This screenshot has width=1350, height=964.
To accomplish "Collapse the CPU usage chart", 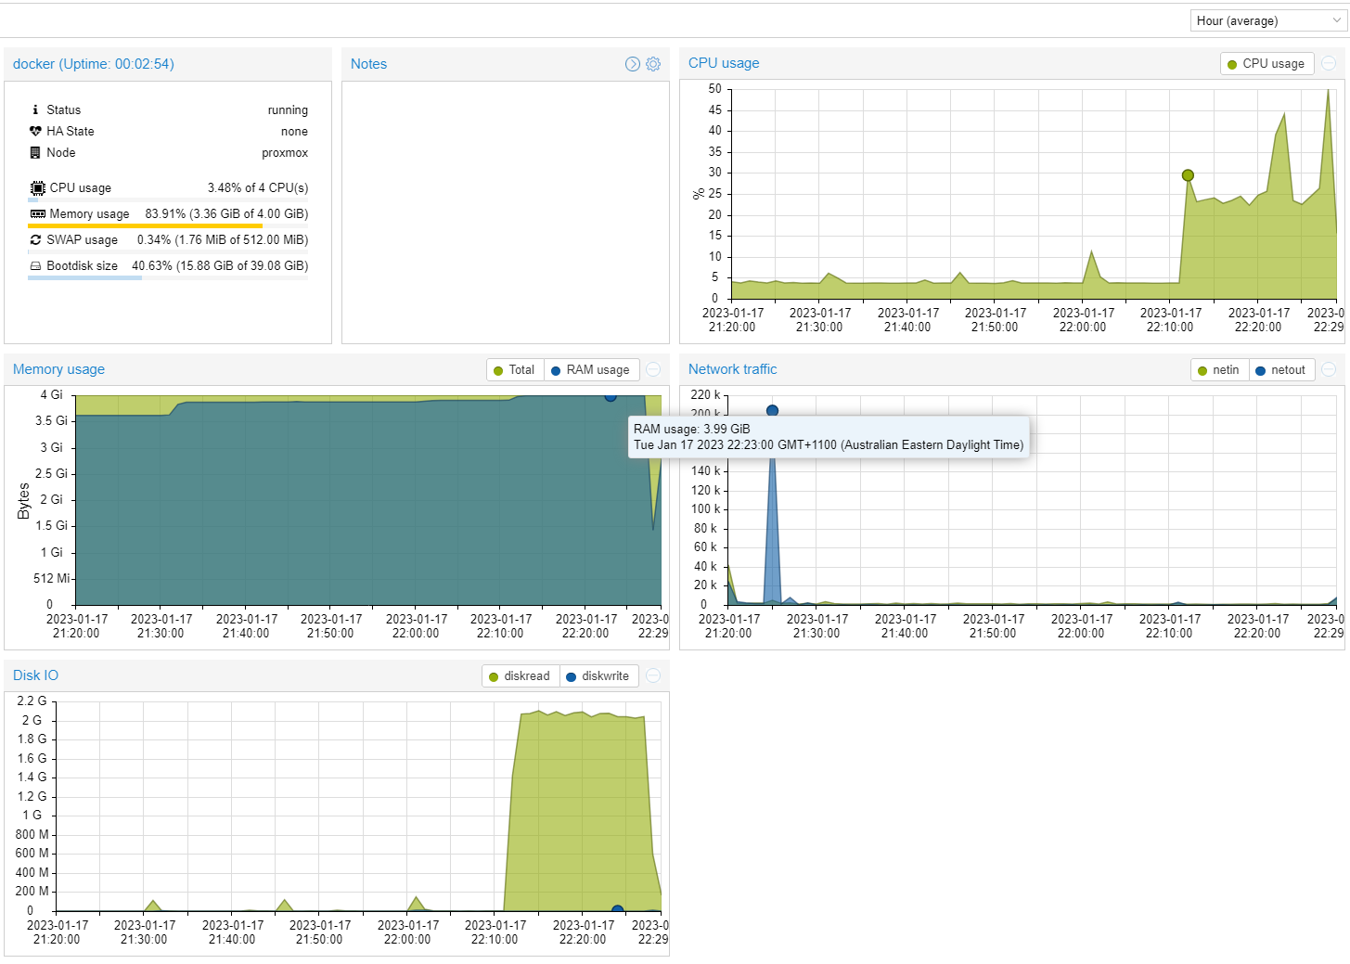I will coord(1329,62).
